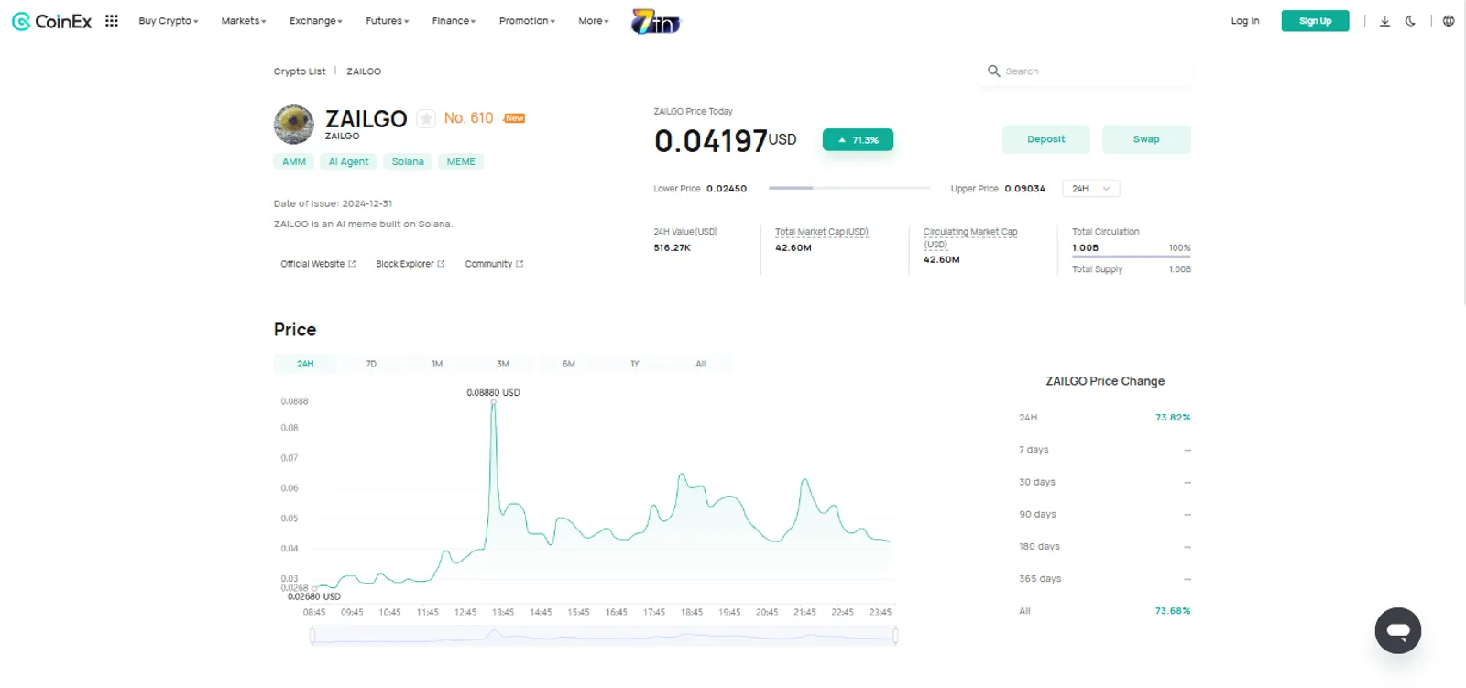This screenshot has height=688, width=1466.
Task: Go to Crypto List breadcrumb
Action: (300, 71)
